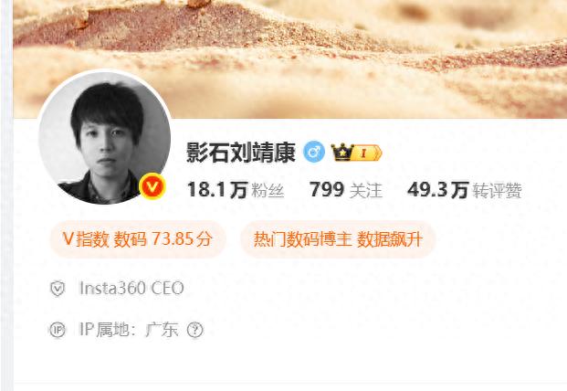567x391 pixels.
Task: Open the V指数 数码 73.85分 tag
Action: coord(138,239)
